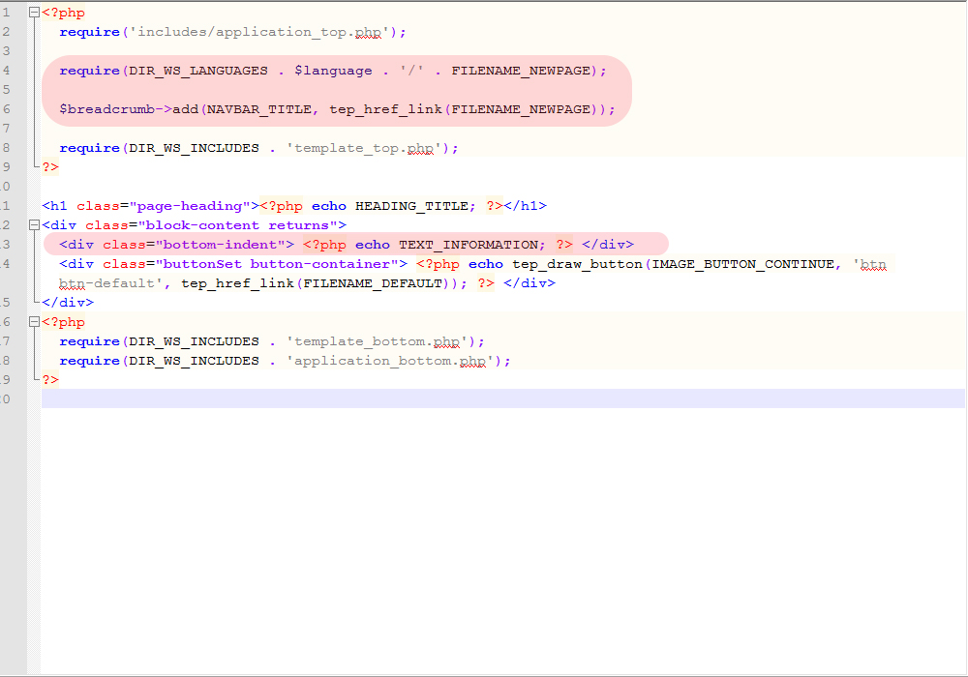Click the $breadcrumb variable
Screen dimensions: 968x677
(106, 109)
